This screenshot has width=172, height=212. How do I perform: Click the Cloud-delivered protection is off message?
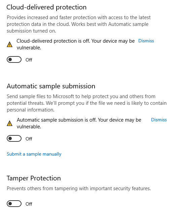76,44
